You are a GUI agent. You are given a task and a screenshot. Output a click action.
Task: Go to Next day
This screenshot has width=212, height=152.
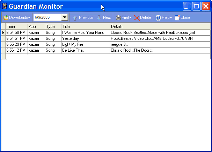[x=104, y=17]
